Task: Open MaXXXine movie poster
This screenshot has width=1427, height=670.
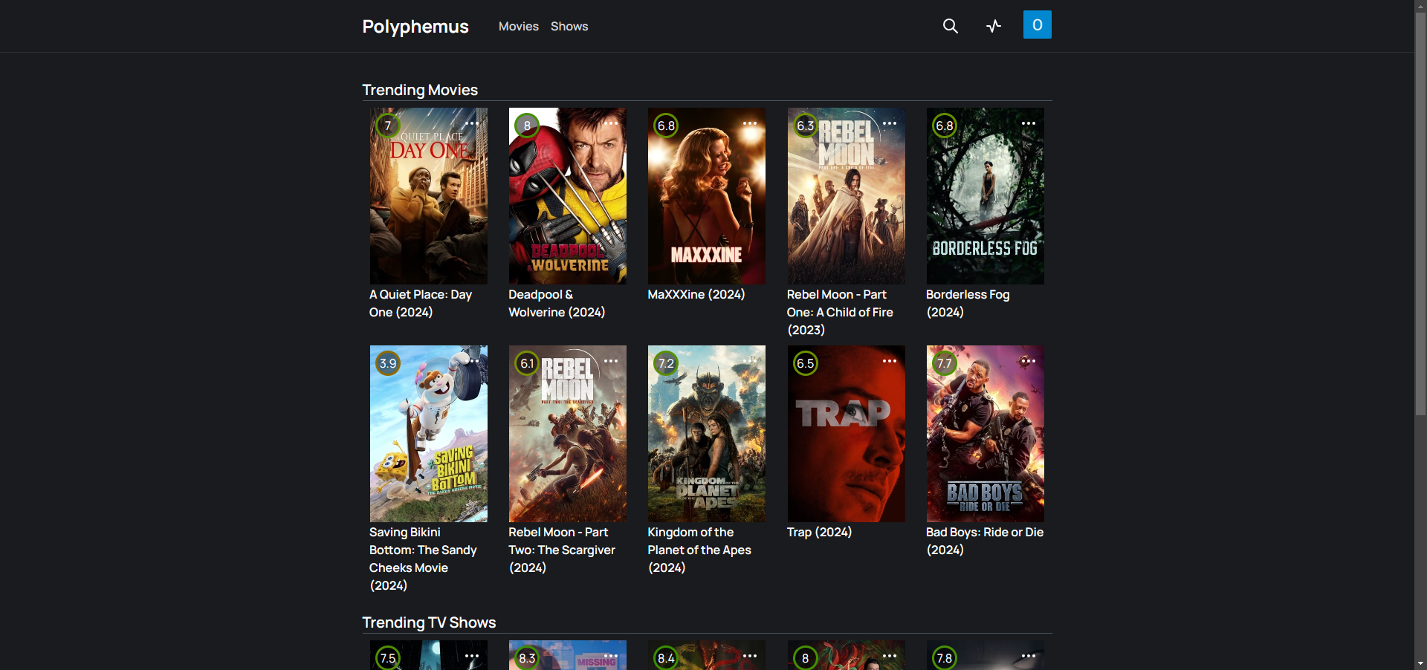Action: (707, 196)
